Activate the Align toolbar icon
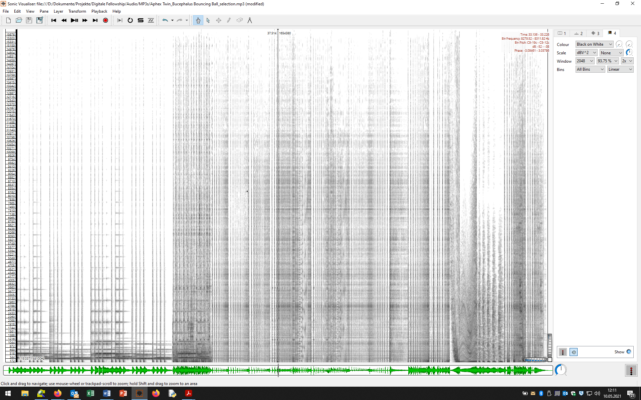This screenshot has width=641, height=400. (x=151, y=20)
